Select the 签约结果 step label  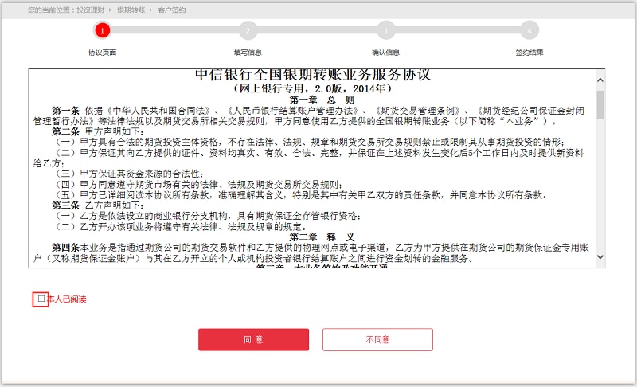pyautogui.click(x=529, y=53)
